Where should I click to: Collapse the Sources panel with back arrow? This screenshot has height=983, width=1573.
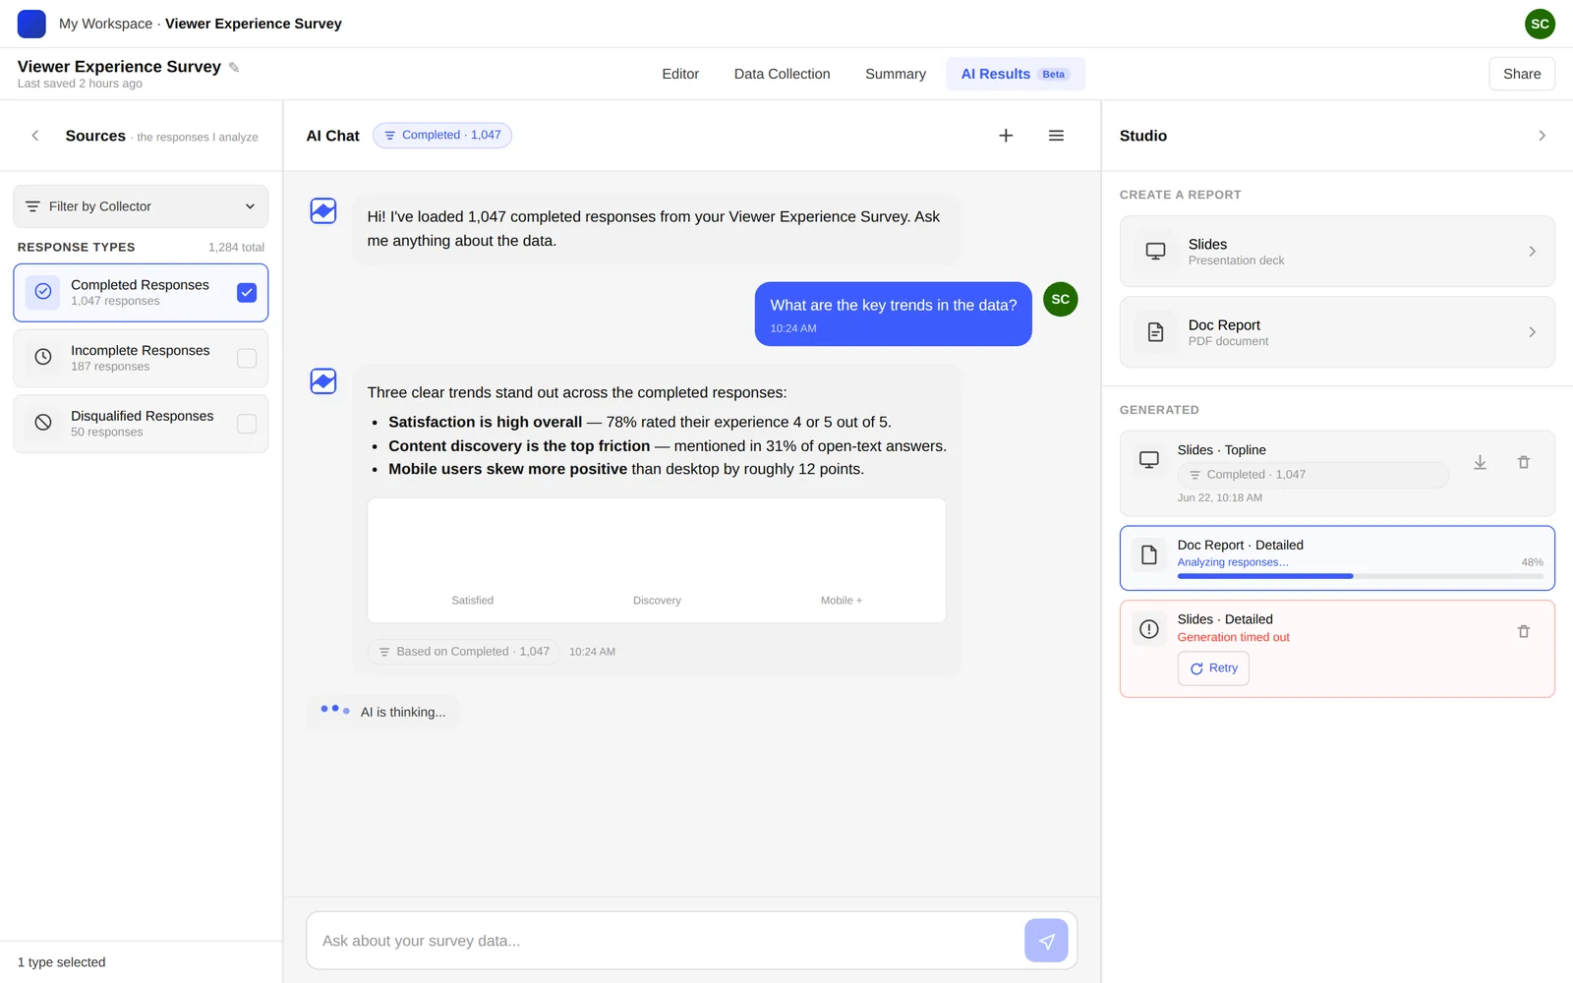point(35,136)
